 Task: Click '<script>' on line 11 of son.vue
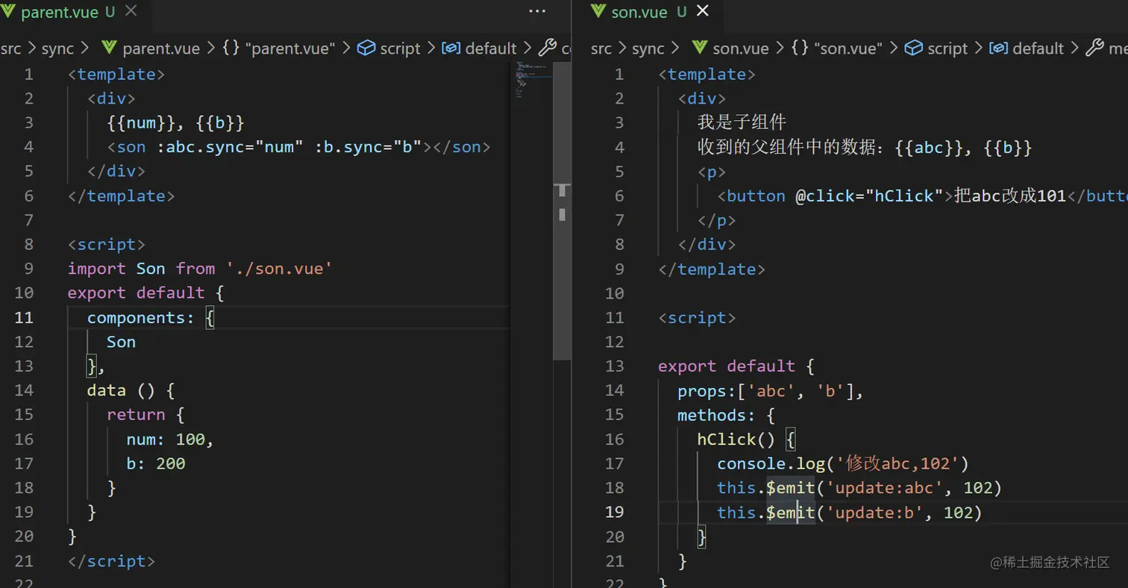point(697,317)
